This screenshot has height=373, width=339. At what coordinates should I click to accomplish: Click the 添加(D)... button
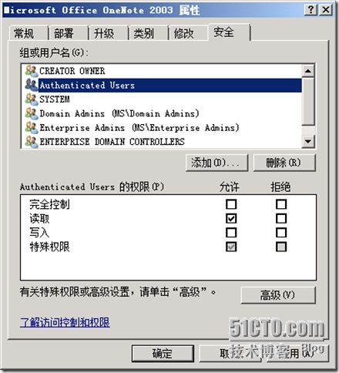coord(216,163)
